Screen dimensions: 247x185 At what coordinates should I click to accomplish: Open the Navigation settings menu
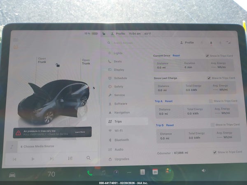pos(119,113)
